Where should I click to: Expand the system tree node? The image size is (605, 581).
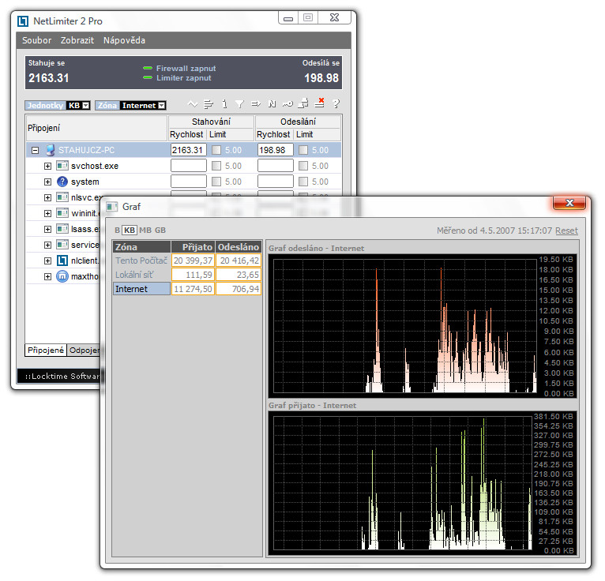pos(47,182)
